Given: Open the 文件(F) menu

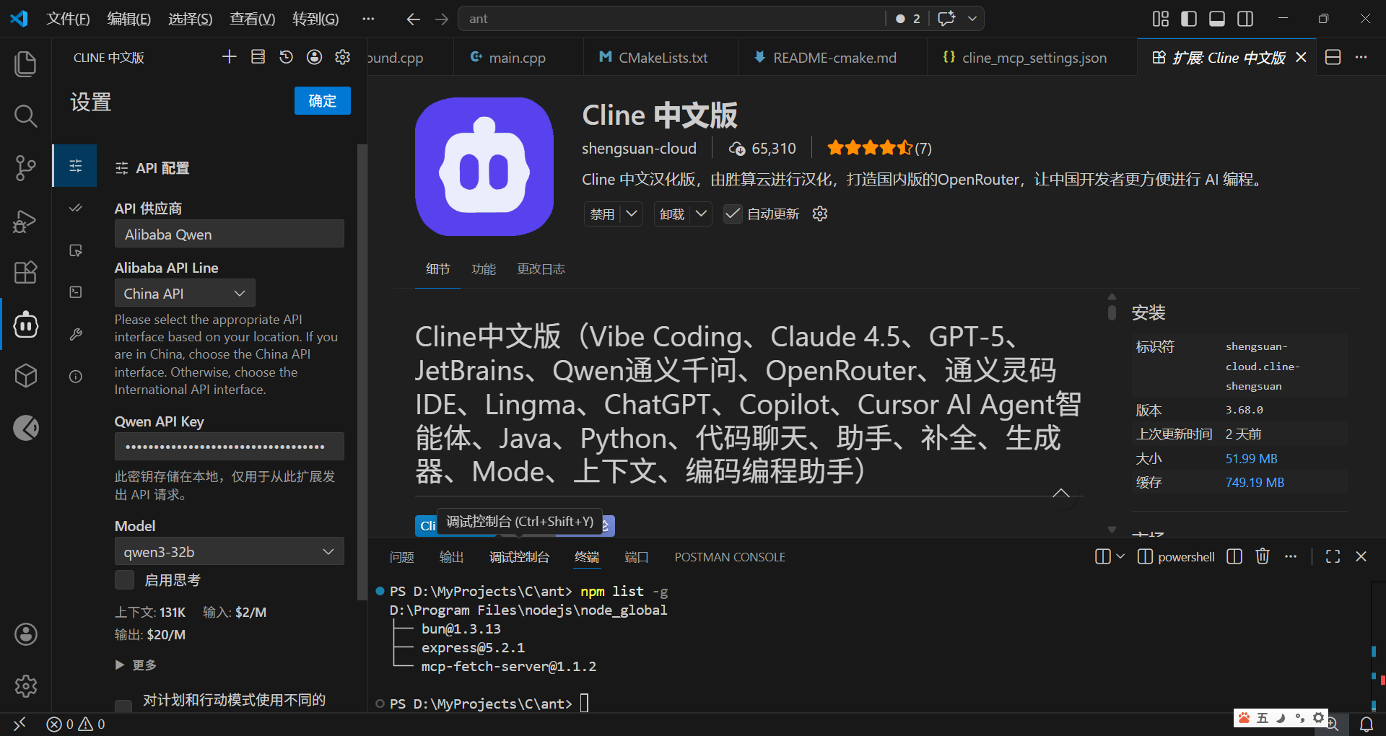Looking at the screenshot, I should [68, 19].
